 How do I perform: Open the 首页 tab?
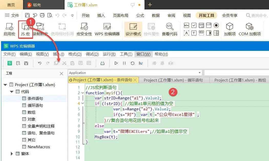(x=11, y=5)
